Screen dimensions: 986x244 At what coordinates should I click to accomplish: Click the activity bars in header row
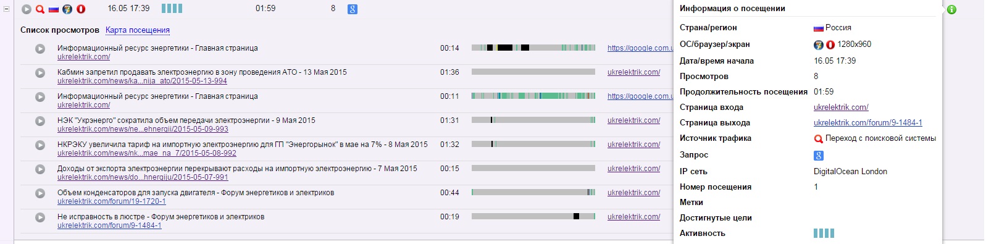pos(172,9)
